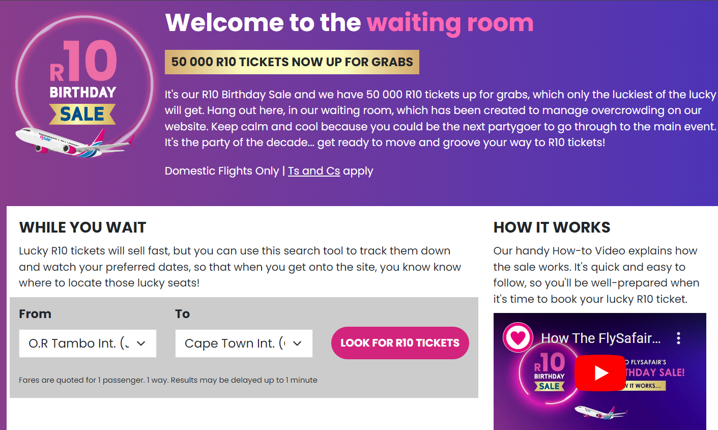This screenshot has width=718, height=430.
Task: Click the gold SALE ribbon inside the badge
Action: tap(82, 115)
